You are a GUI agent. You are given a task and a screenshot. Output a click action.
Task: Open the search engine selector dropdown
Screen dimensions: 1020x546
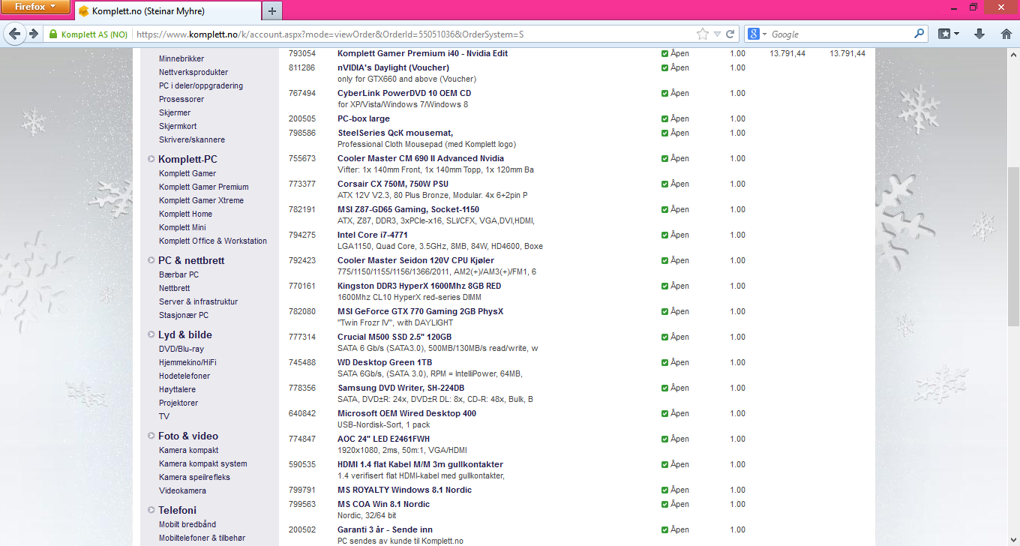click(758, 34)
